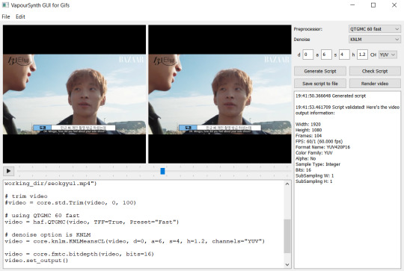Click the Check Script button
The image size is (404, 271).
[x=375, y=71]
